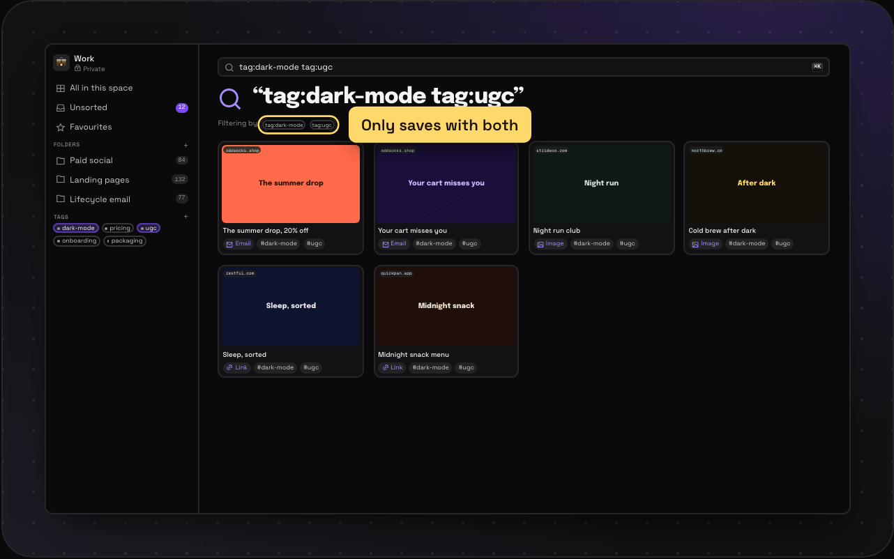
Task: Click Email badge on The summer drop card
Action: tap(238, 244)
